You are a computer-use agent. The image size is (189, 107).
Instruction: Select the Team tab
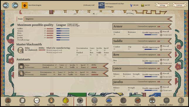point(20,19)
